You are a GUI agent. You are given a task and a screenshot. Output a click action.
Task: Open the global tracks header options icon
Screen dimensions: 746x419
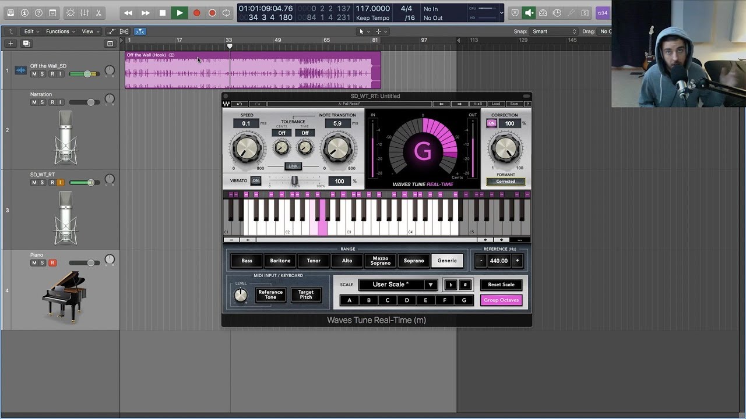(110, 44)
